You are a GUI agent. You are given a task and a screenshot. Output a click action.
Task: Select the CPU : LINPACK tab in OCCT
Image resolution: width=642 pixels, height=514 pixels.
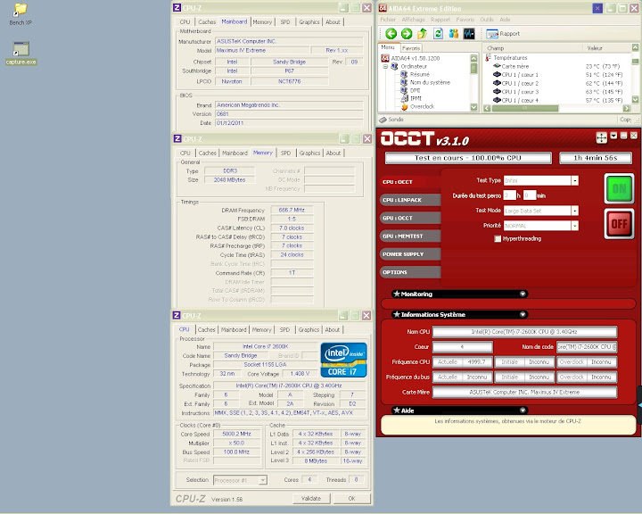coord(410,200)
